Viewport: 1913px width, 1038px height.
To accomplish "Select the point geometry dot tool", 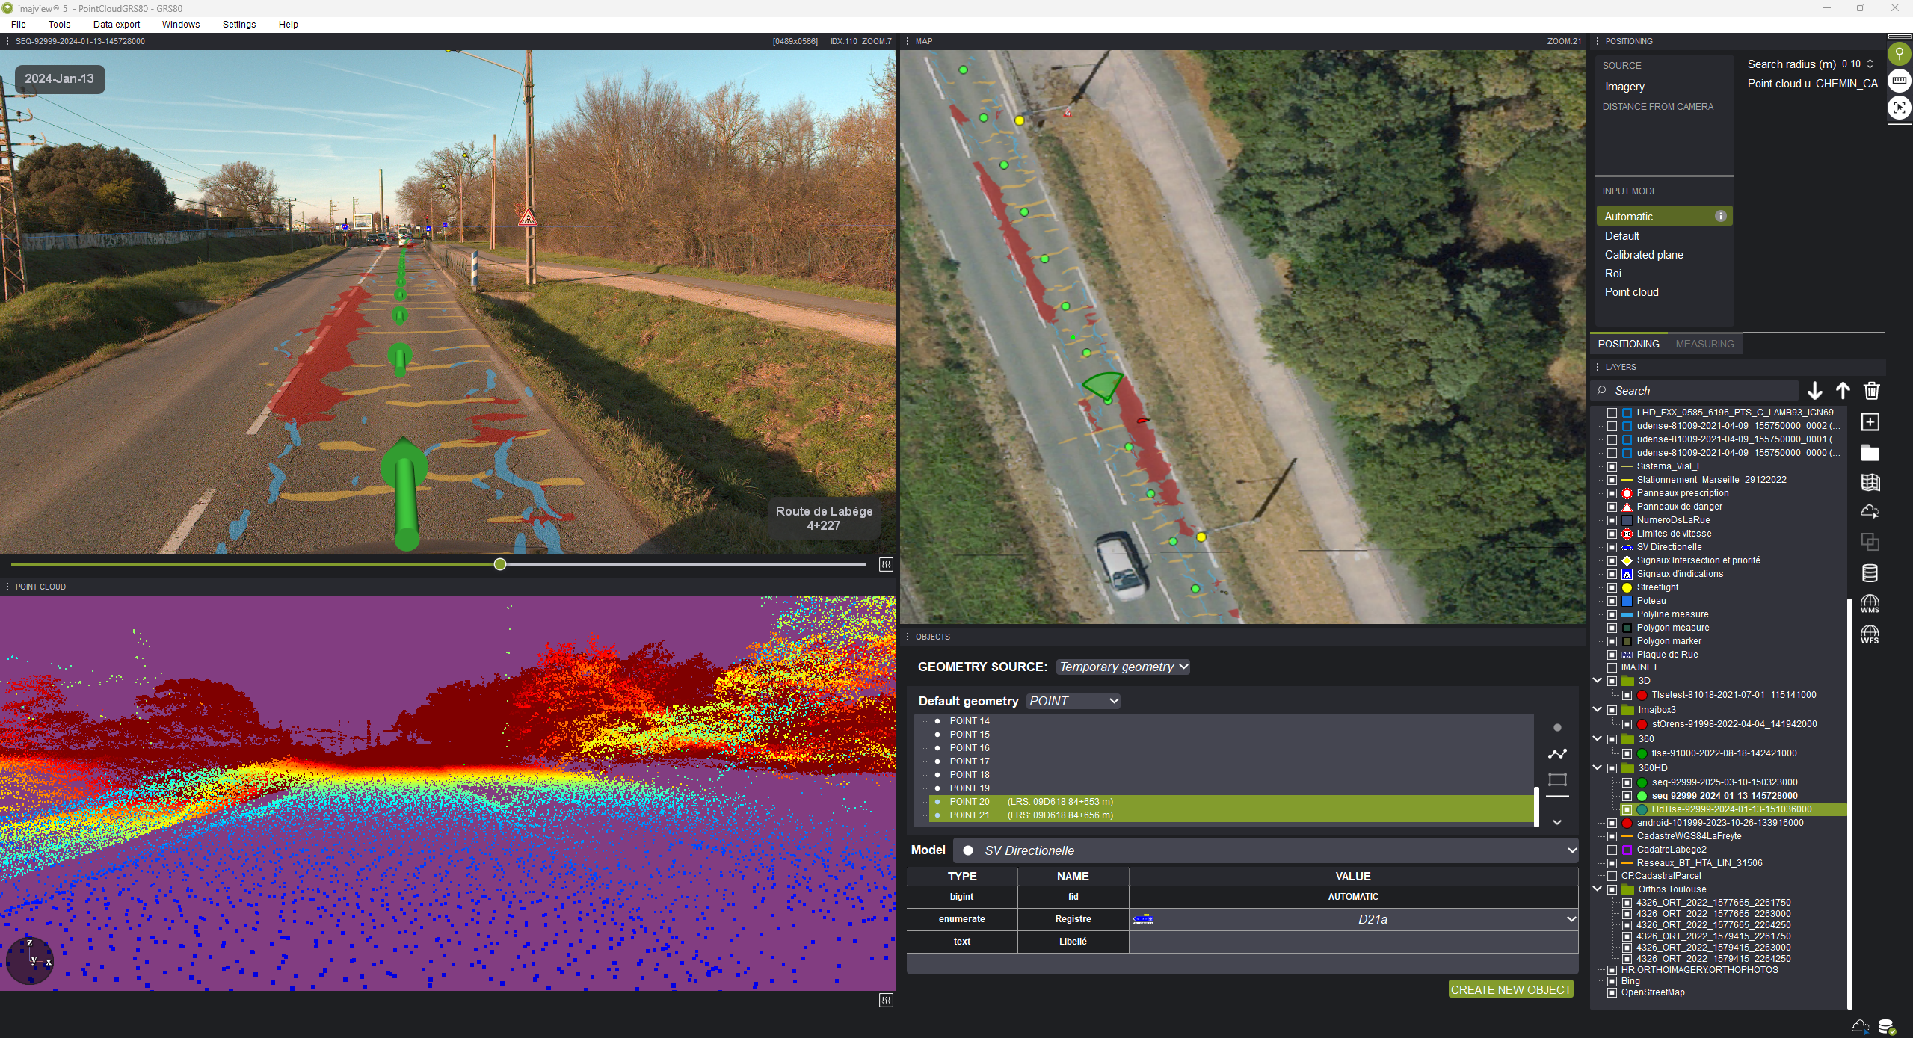I will pyautogui.click(x=1557, y=727).
